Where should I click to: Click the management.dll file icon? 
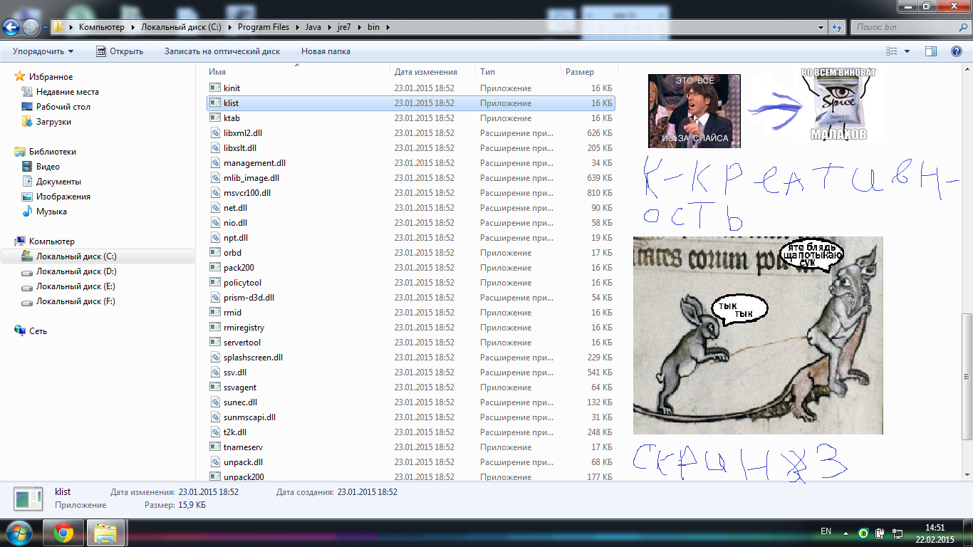[215, 163]
